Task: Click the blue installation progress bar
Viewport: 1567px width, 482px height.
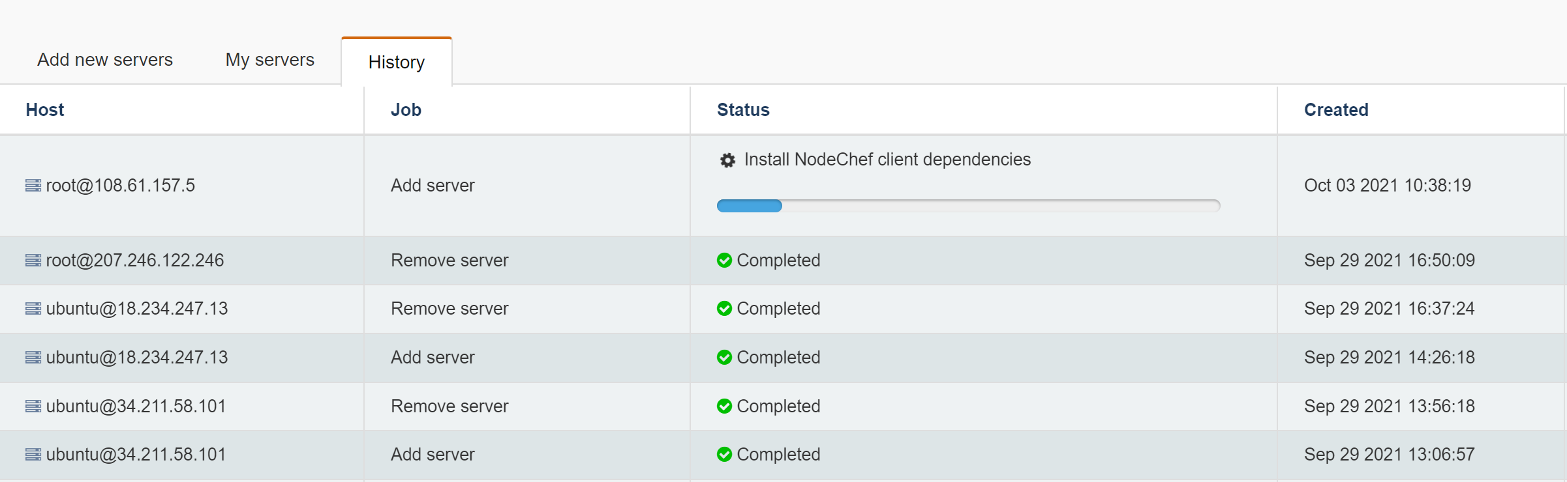Action: pyautogui.click(x=968, y=206)
